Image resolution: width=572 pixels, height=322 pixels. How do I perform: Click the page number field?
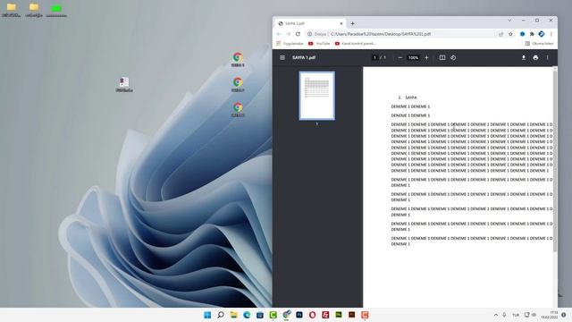click(x=374, y=57)
